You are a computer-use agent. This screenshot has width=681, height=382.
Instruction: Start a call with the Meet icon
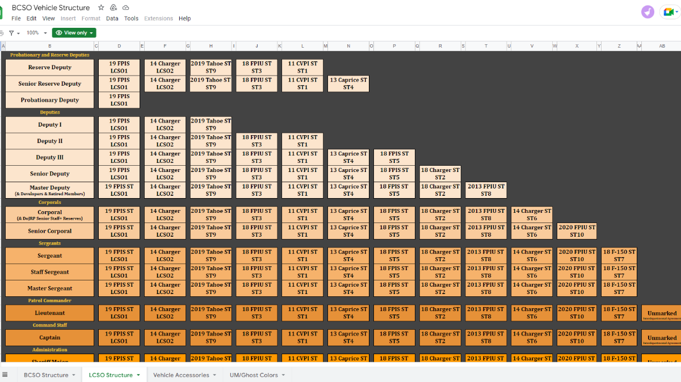click(670, 12)
